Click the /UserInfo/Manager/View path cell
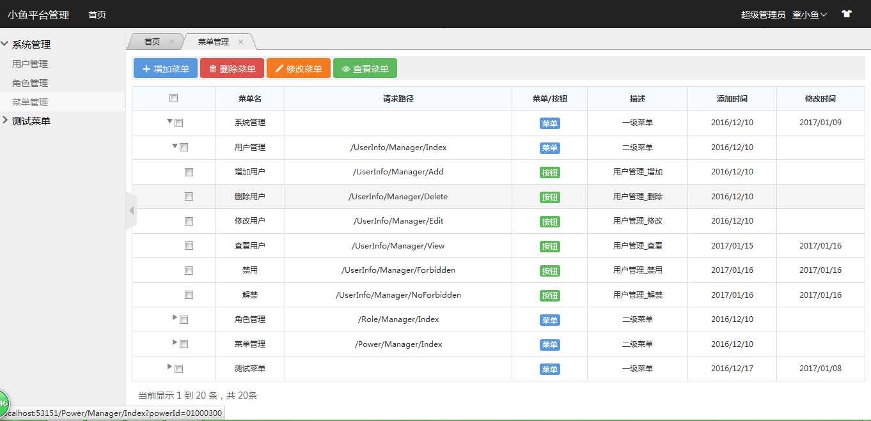The height and width of the screenshot is (421, 871). point(398,246)
